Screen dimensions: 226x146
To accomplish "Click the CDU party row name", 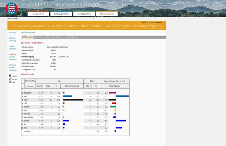I will [26, 100].
